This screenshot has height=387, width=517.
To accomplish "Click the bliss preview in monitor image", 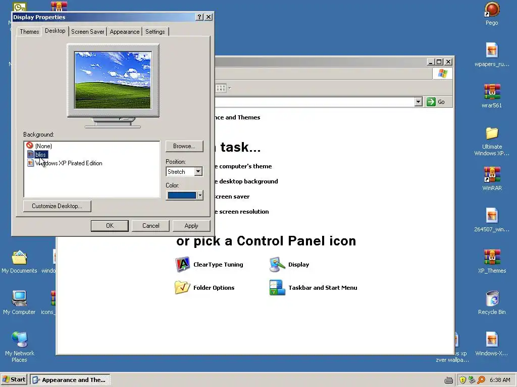I will pyautogui.click(x=113, y=80).
